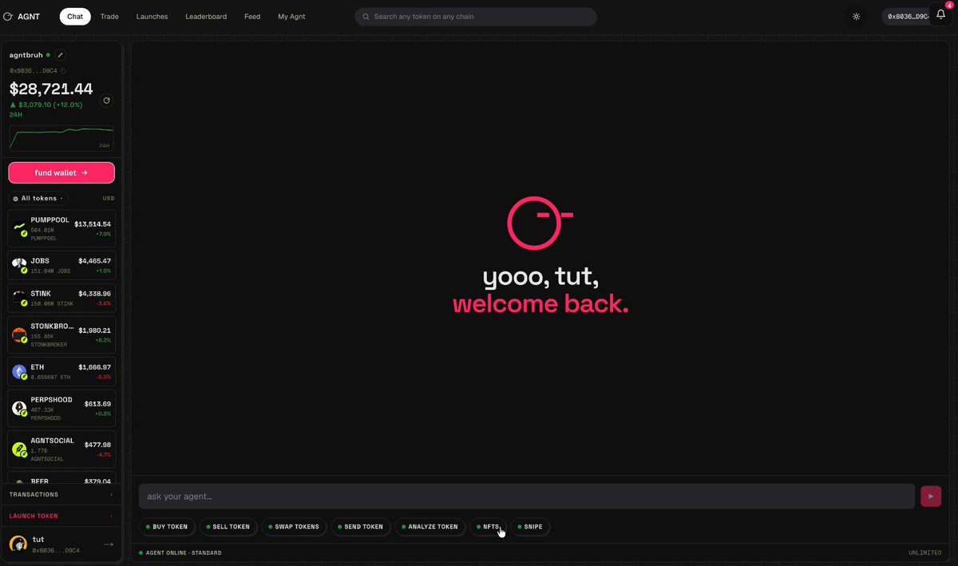This screenshot has height=566, width=958.
Task: Click the PUMPPOOL token icon
Action: pos(19,228)
